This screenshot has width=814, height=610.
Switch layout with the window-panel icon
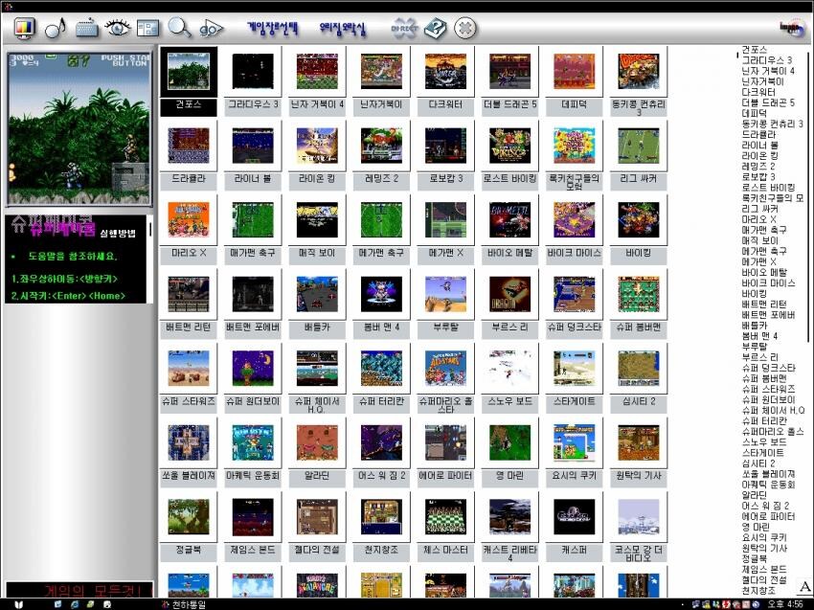click(x=147, y=28)
